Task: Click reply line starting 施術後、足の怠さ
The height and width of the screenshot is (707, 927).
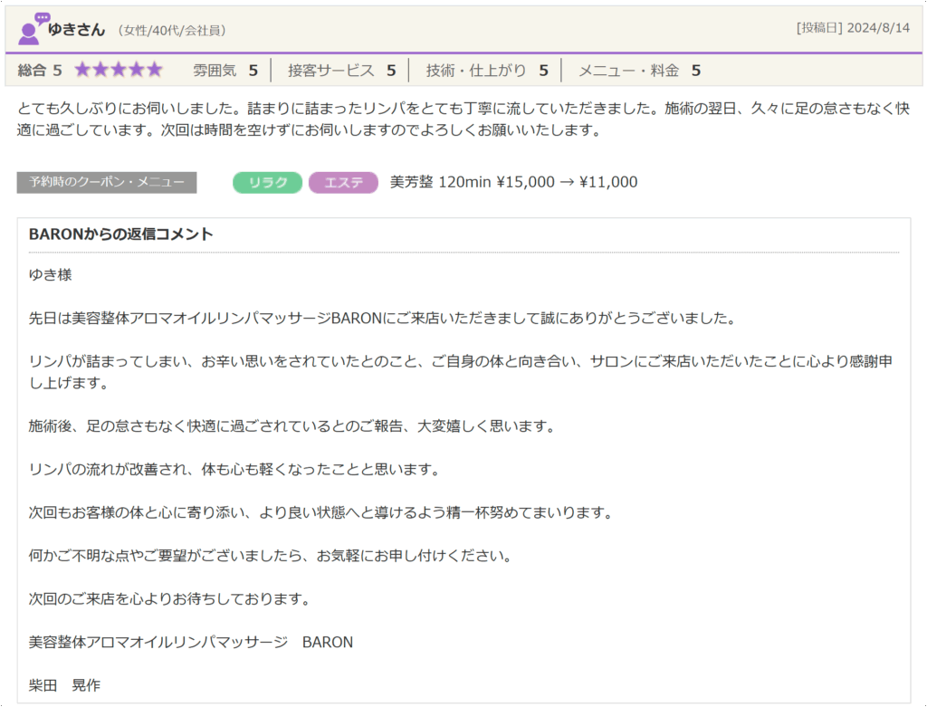Action: [292, 426]
